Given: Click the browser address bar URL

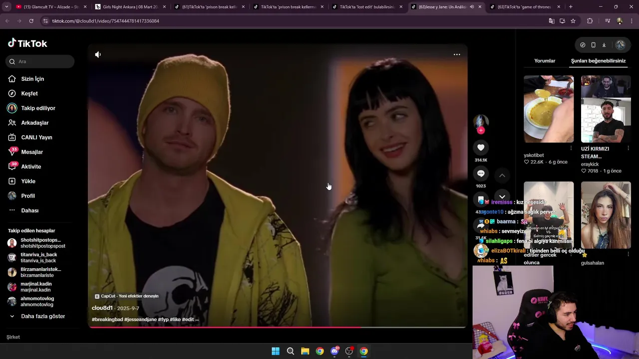Looking at the screenshot, I should pos(106,21).
